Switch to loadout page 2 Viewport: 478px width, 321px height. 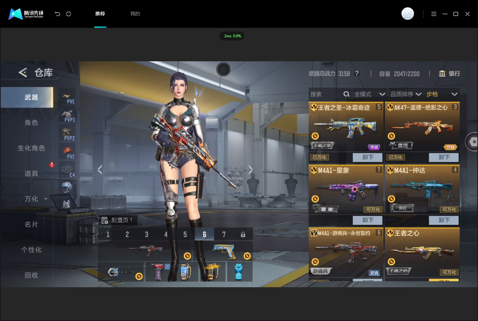pos(127,234)
